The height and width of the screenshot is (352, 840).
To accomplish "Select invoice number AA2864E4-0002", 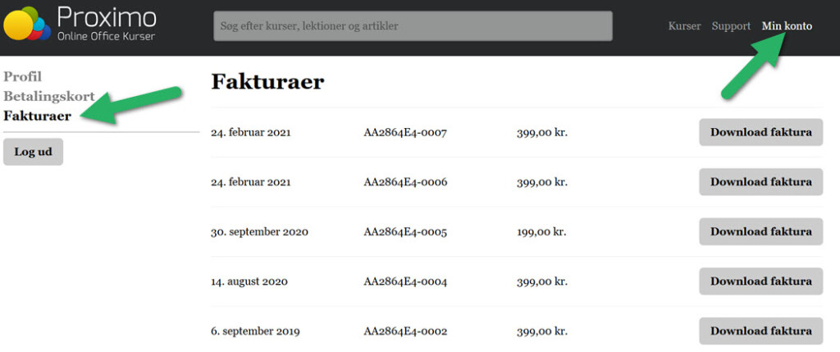I will (405, 331).
